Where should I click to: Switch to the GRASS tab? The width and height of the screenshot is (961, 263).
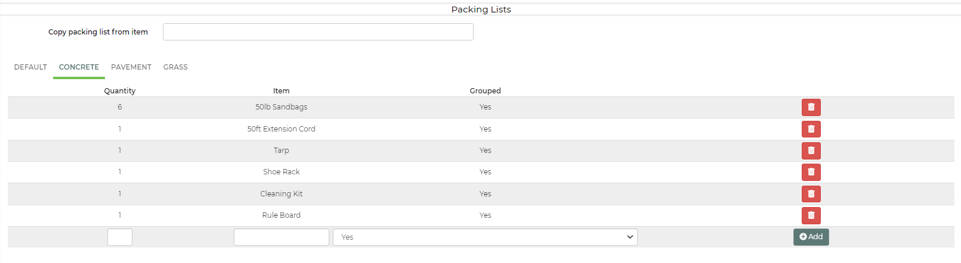point(175,67)
